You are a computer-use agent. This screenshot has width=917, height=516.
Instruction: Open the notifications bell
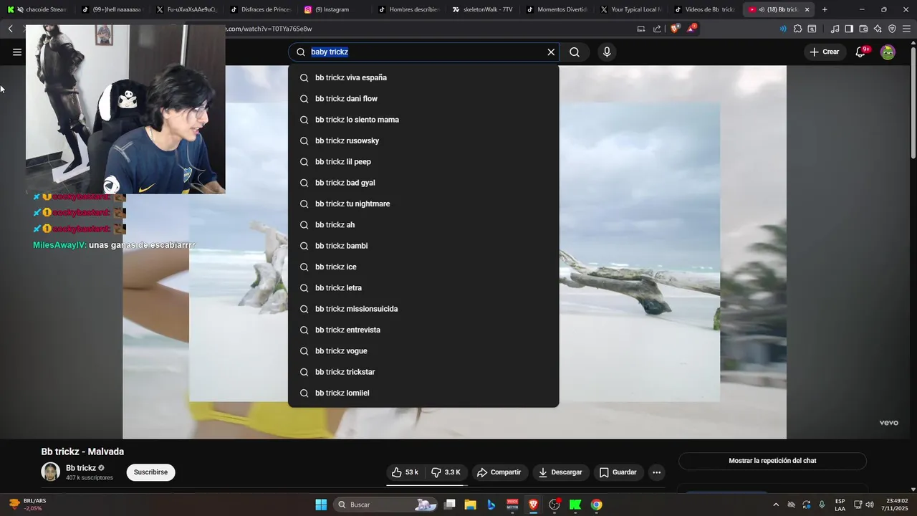(x=860, y=52)
